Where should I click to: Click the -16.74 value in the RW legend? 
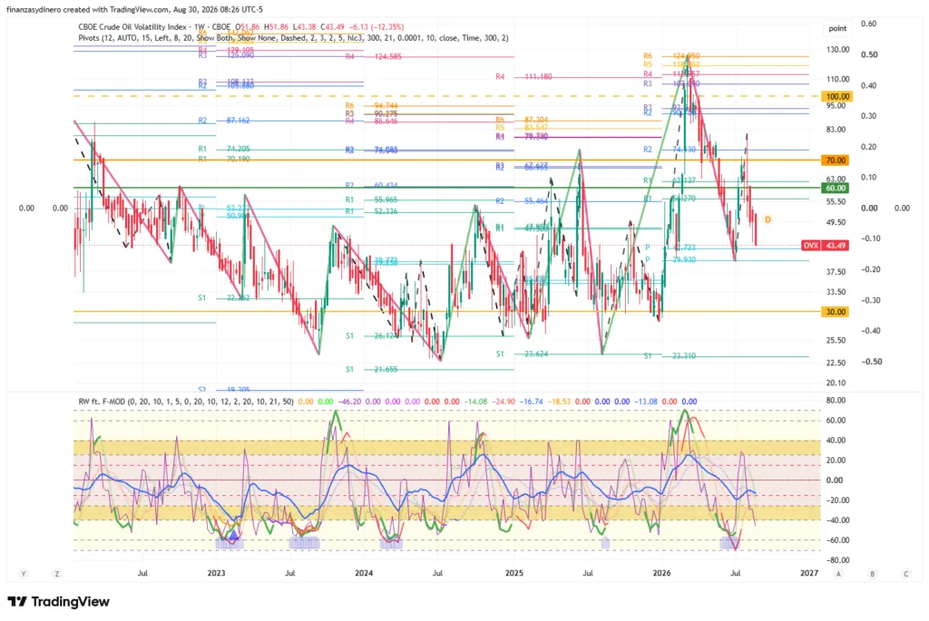(x=532, y=402)
